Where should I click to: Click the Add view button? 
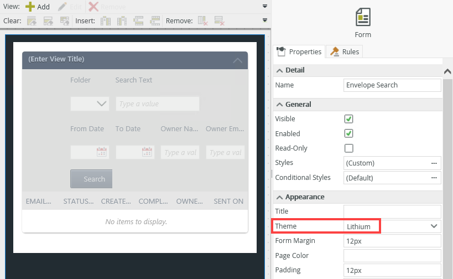(38, 7)
